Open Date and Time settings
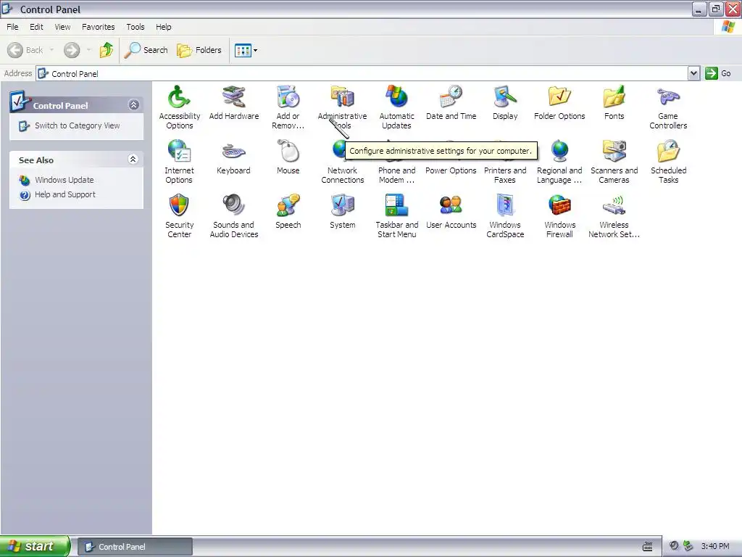Image resolution: width=742 pixels, height=557 pixels. pos(451,102)
